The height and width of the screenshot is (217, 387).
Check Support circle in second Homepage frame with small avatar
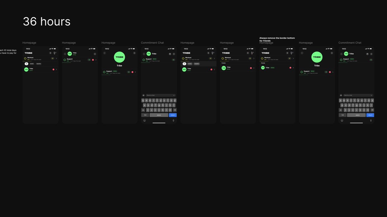point(65,60)
